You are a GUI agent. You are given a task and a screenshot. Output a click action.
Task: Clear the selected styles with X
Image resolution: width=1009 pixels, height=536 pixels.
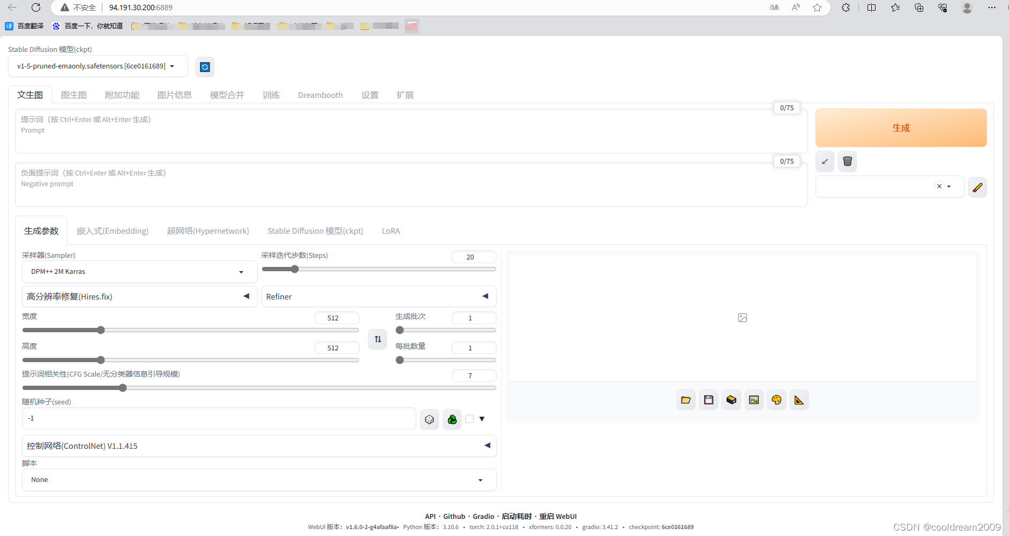point(939,187)
